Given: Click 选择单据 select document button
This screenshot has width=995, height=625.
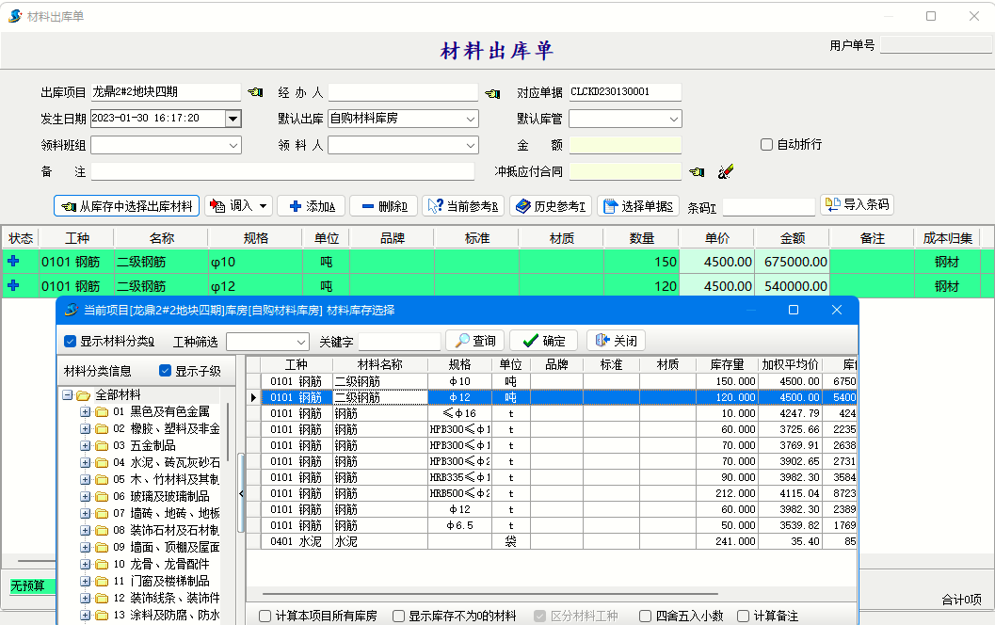Looking at the screenshot, I should tap(637, 206).
